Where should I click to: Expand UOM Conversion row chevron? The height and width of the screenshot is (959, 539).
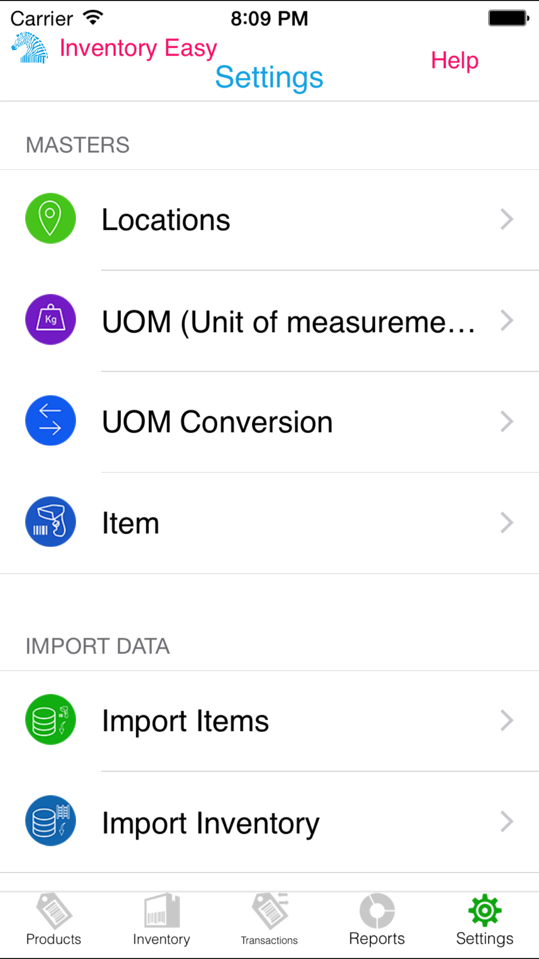click(x=506, y=421)
